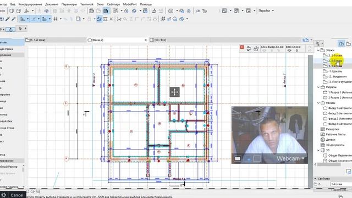This screenshot has width=352, height=198.
Task: Open the Параметры menu
Action: pyautogui.click(x=69, y=4)
